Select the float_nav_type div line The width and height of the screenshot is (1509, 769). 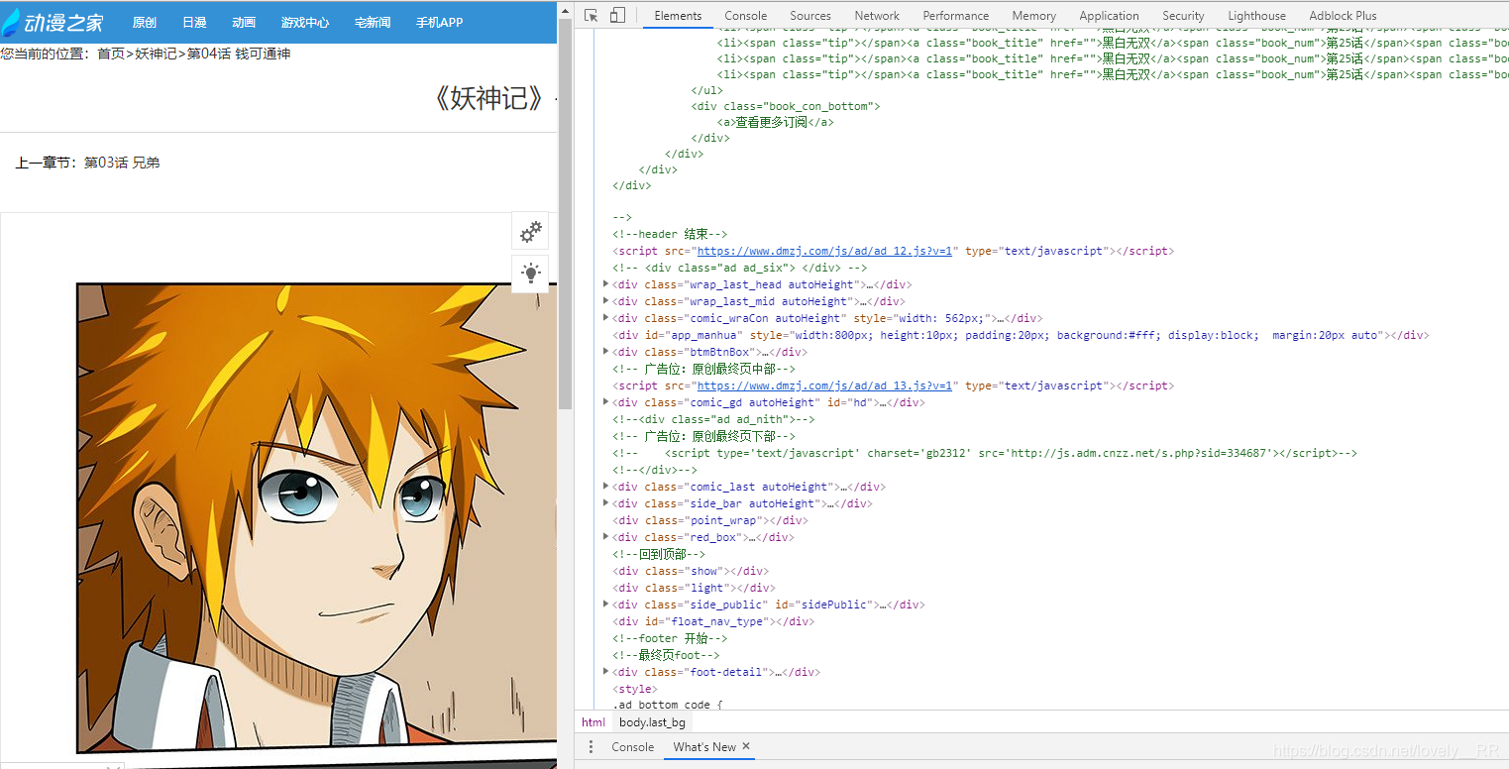coord(713,621)
